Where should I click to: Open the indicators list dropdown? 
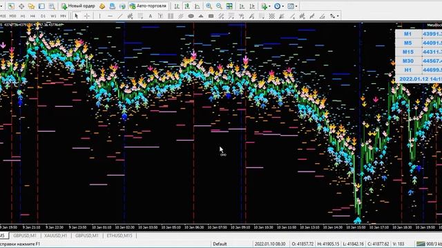point(266,6)
